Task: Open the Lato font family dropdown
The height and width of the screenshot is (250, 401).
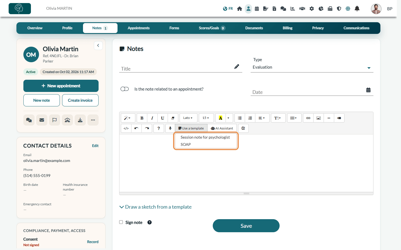Action: pyautogui.click(x=188, y=118)
